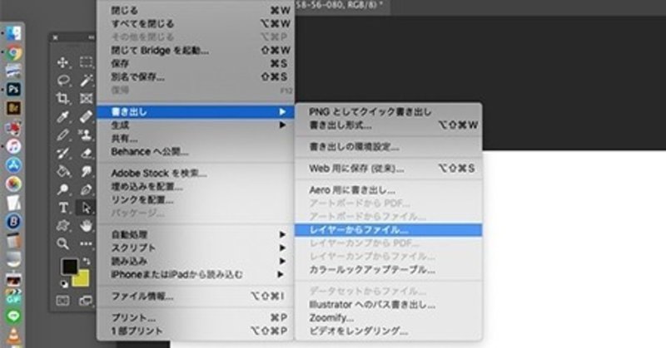Screen dimensions: 666x348
Task: Reset to default foreground and background colors
Action: (64, 284)
